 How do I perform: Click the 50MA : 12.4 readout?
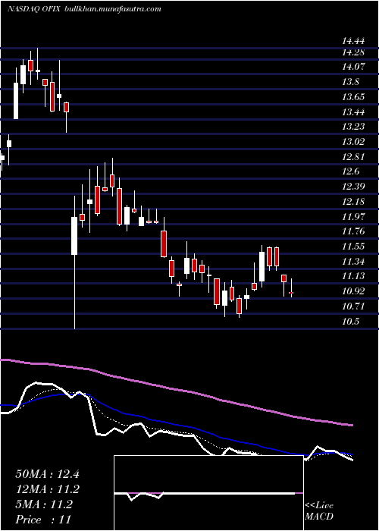pyautogui.click(x=47, y=474)
